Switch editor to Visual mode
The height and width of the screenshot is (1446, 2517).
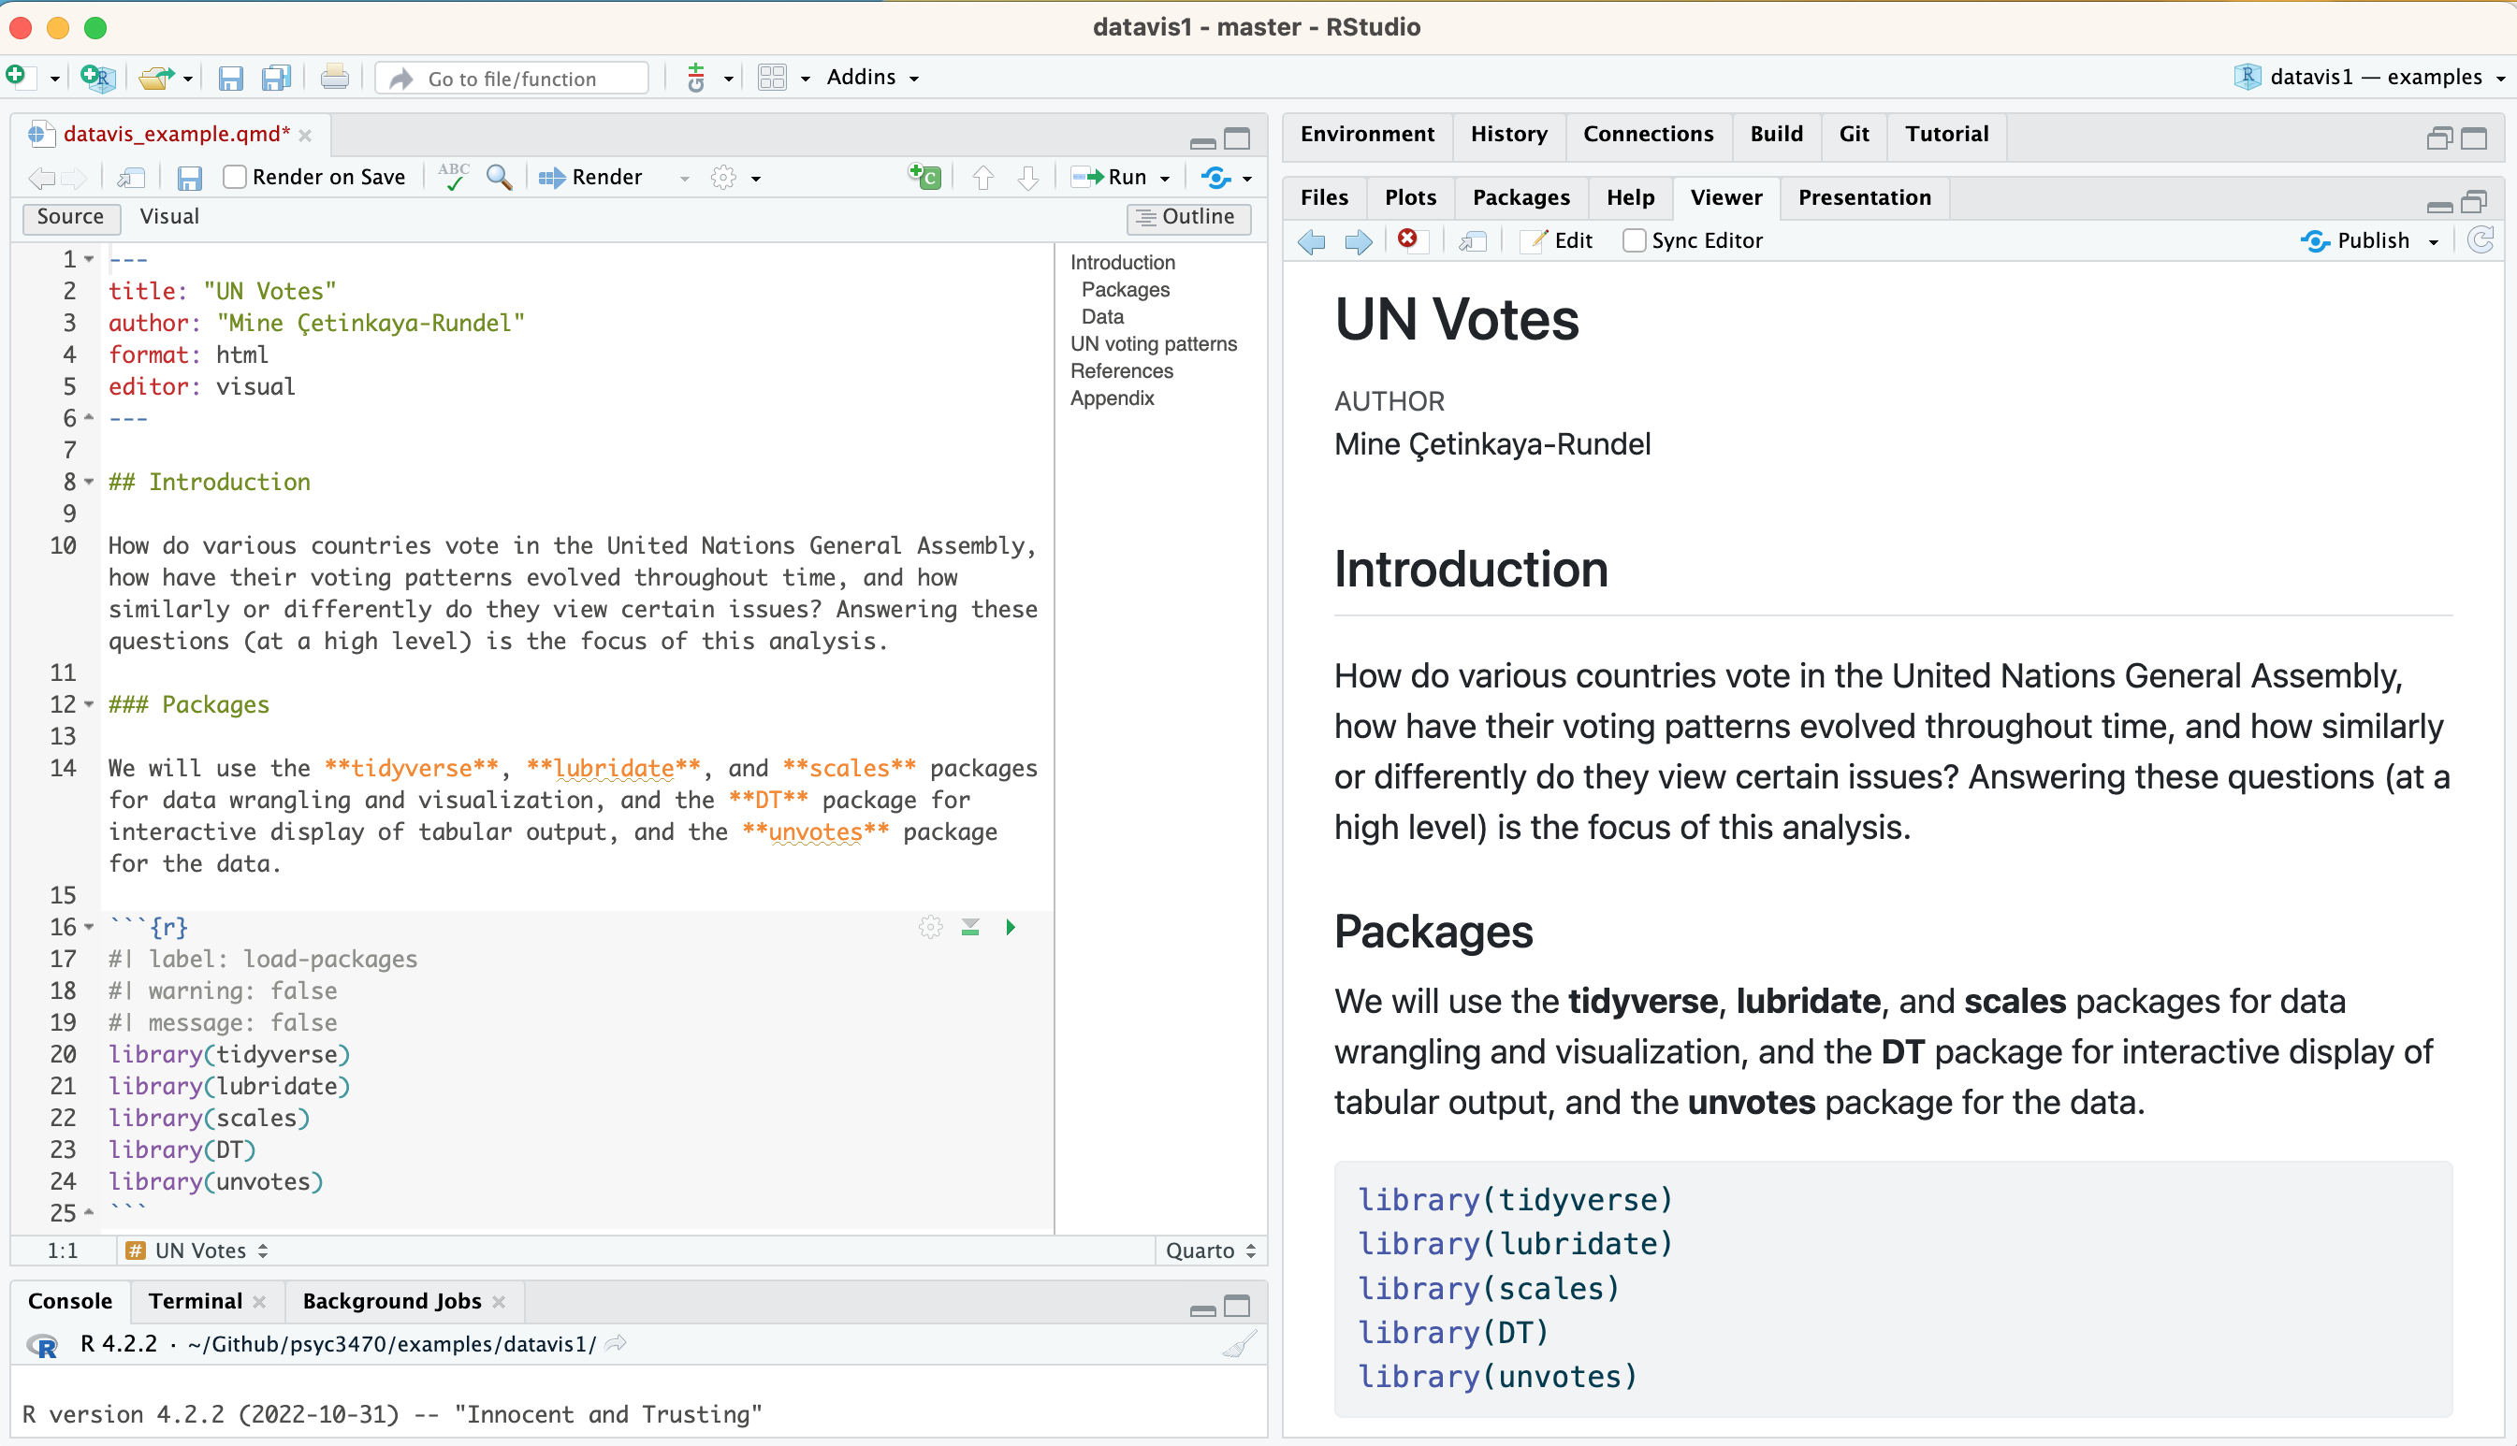(x=168, y=216)
